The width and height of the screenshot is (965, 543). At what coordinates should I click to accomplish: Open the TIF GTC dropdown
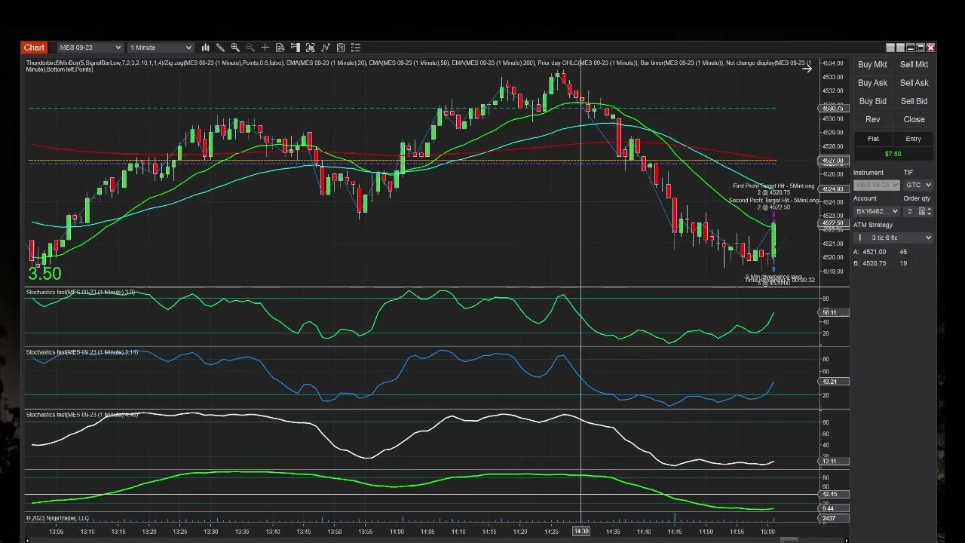coord(918,185)
